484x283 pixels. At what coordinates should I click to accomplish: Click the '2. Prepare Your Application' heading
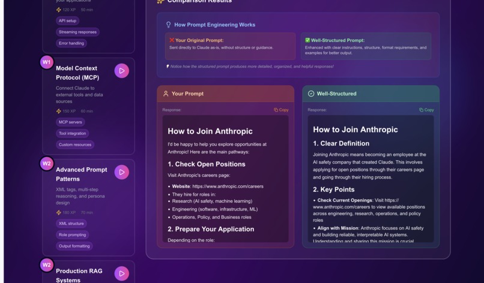[x=211, y=230]
